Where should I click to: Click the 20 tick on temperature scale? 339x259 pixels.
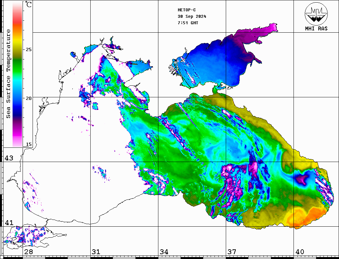point(28,98)
